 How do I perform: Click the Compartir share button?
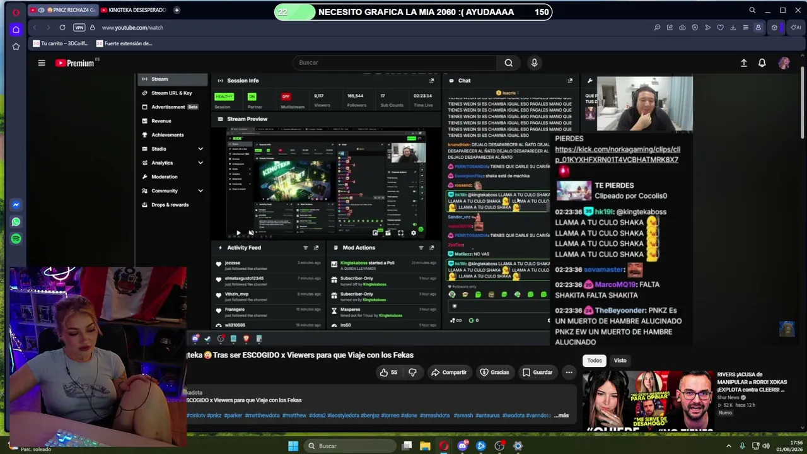point(449,372)
